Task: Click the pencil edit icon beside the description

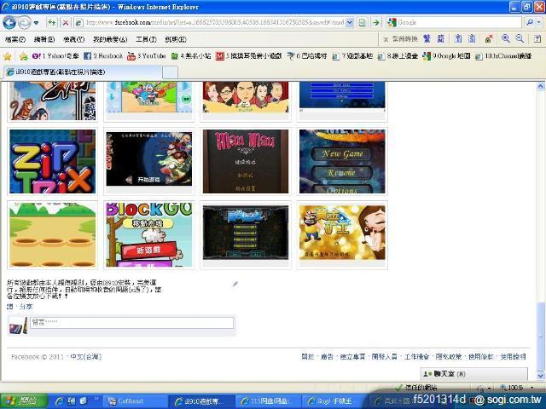Action: tap(235, 284)
